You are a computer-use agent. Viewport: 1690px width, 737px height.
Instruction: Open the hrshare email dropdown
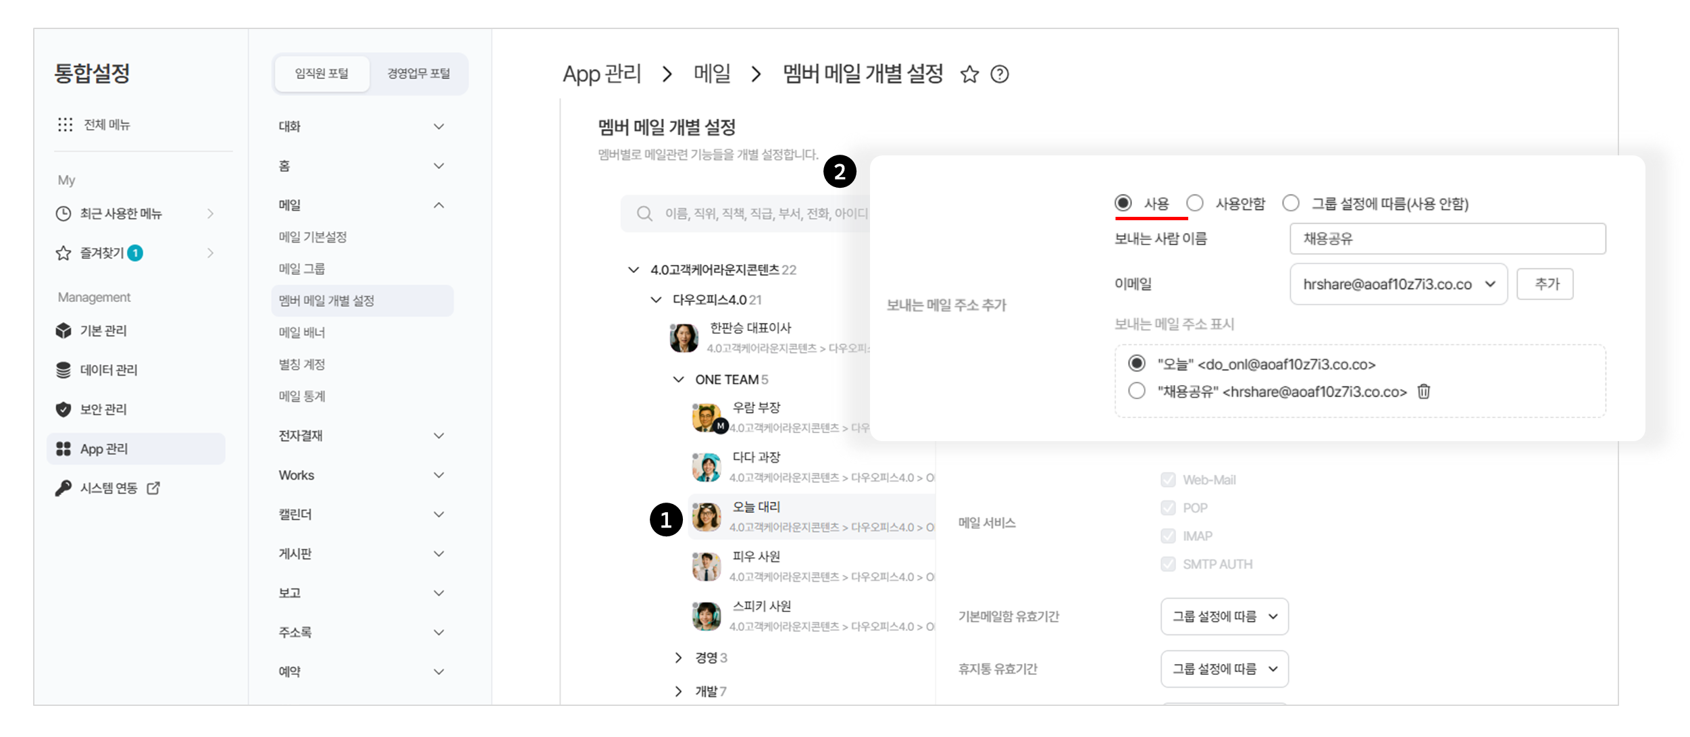1398,284
